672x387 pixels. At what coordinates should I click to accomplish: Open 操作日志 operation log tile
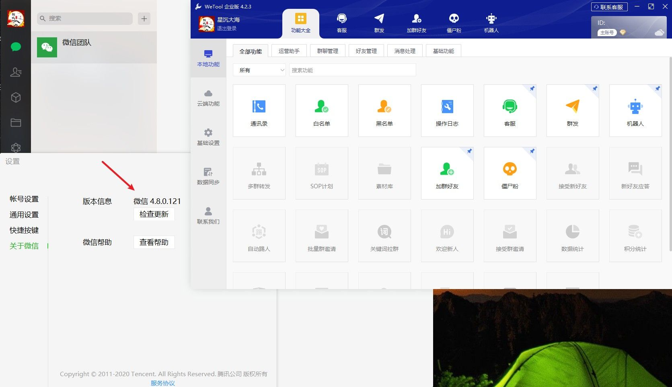pyautogui.click(x=447, y=110)
